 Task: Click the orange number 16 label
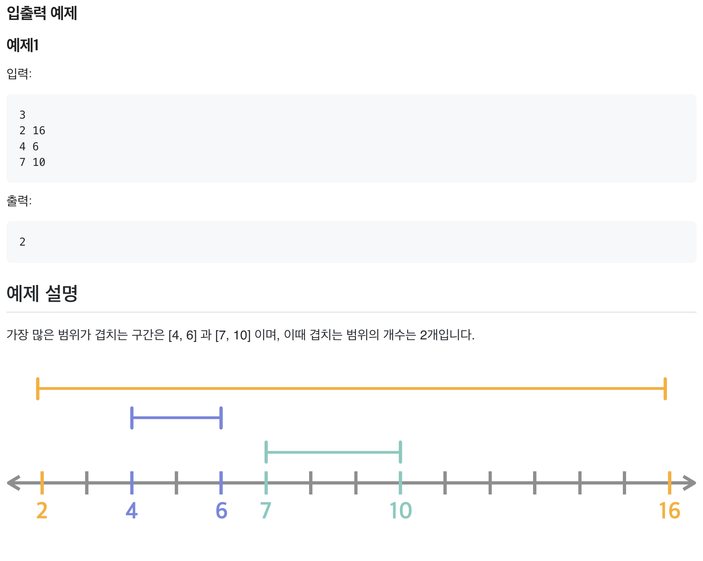point(669,511)
